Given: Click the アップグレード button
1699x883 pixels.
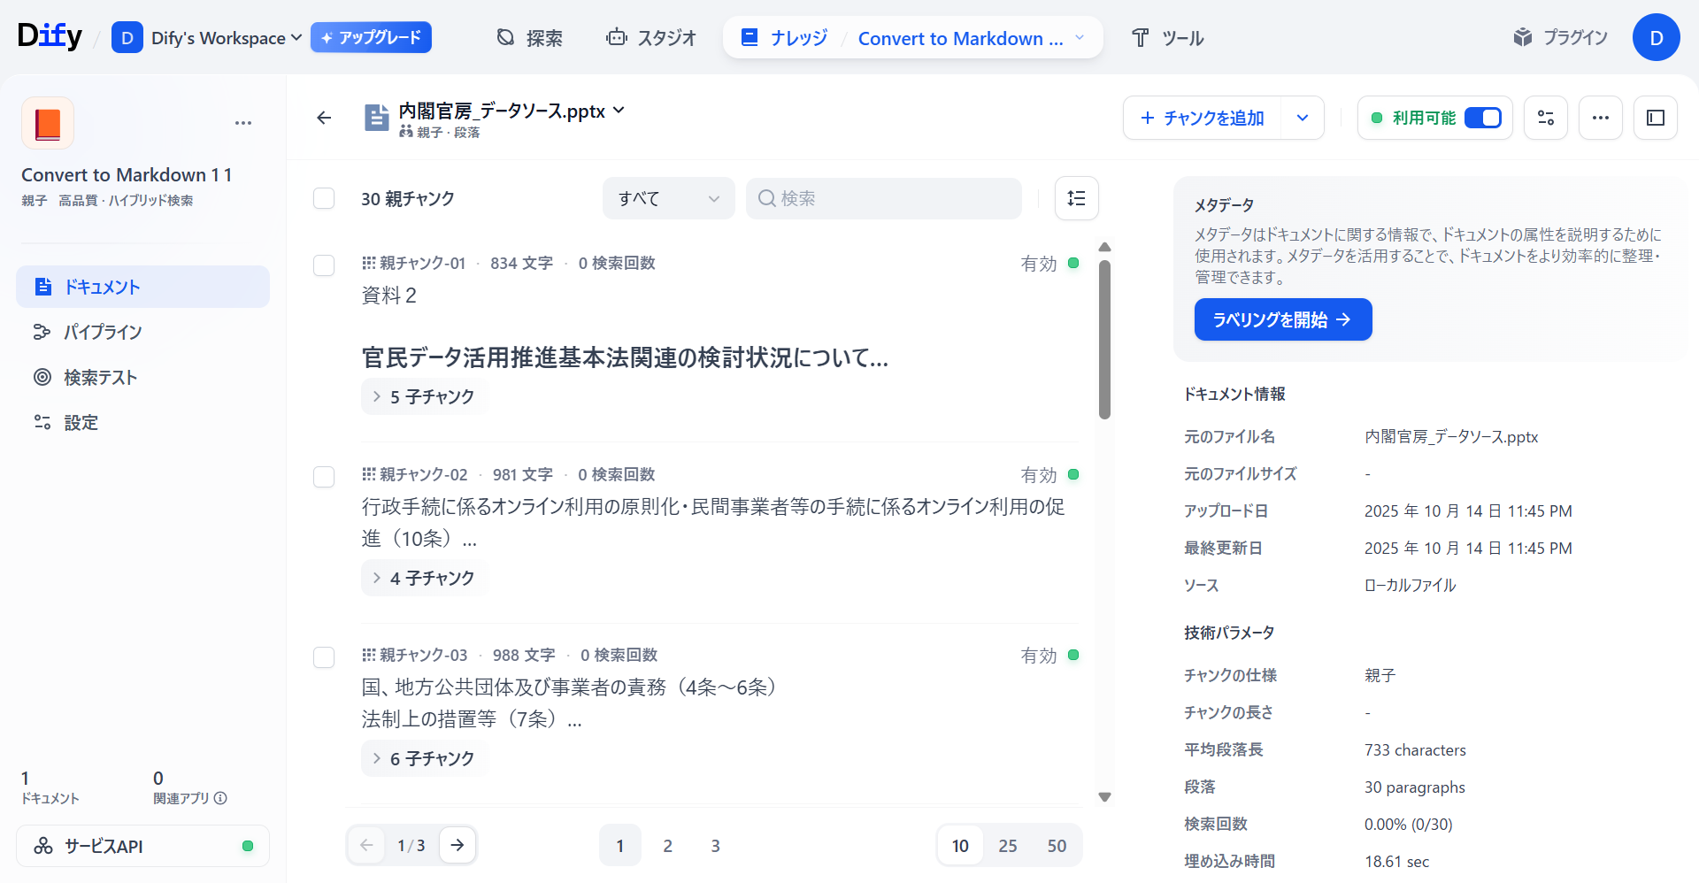Looking at the screenshot, I should pyautogui.click(x=371, y=38).
